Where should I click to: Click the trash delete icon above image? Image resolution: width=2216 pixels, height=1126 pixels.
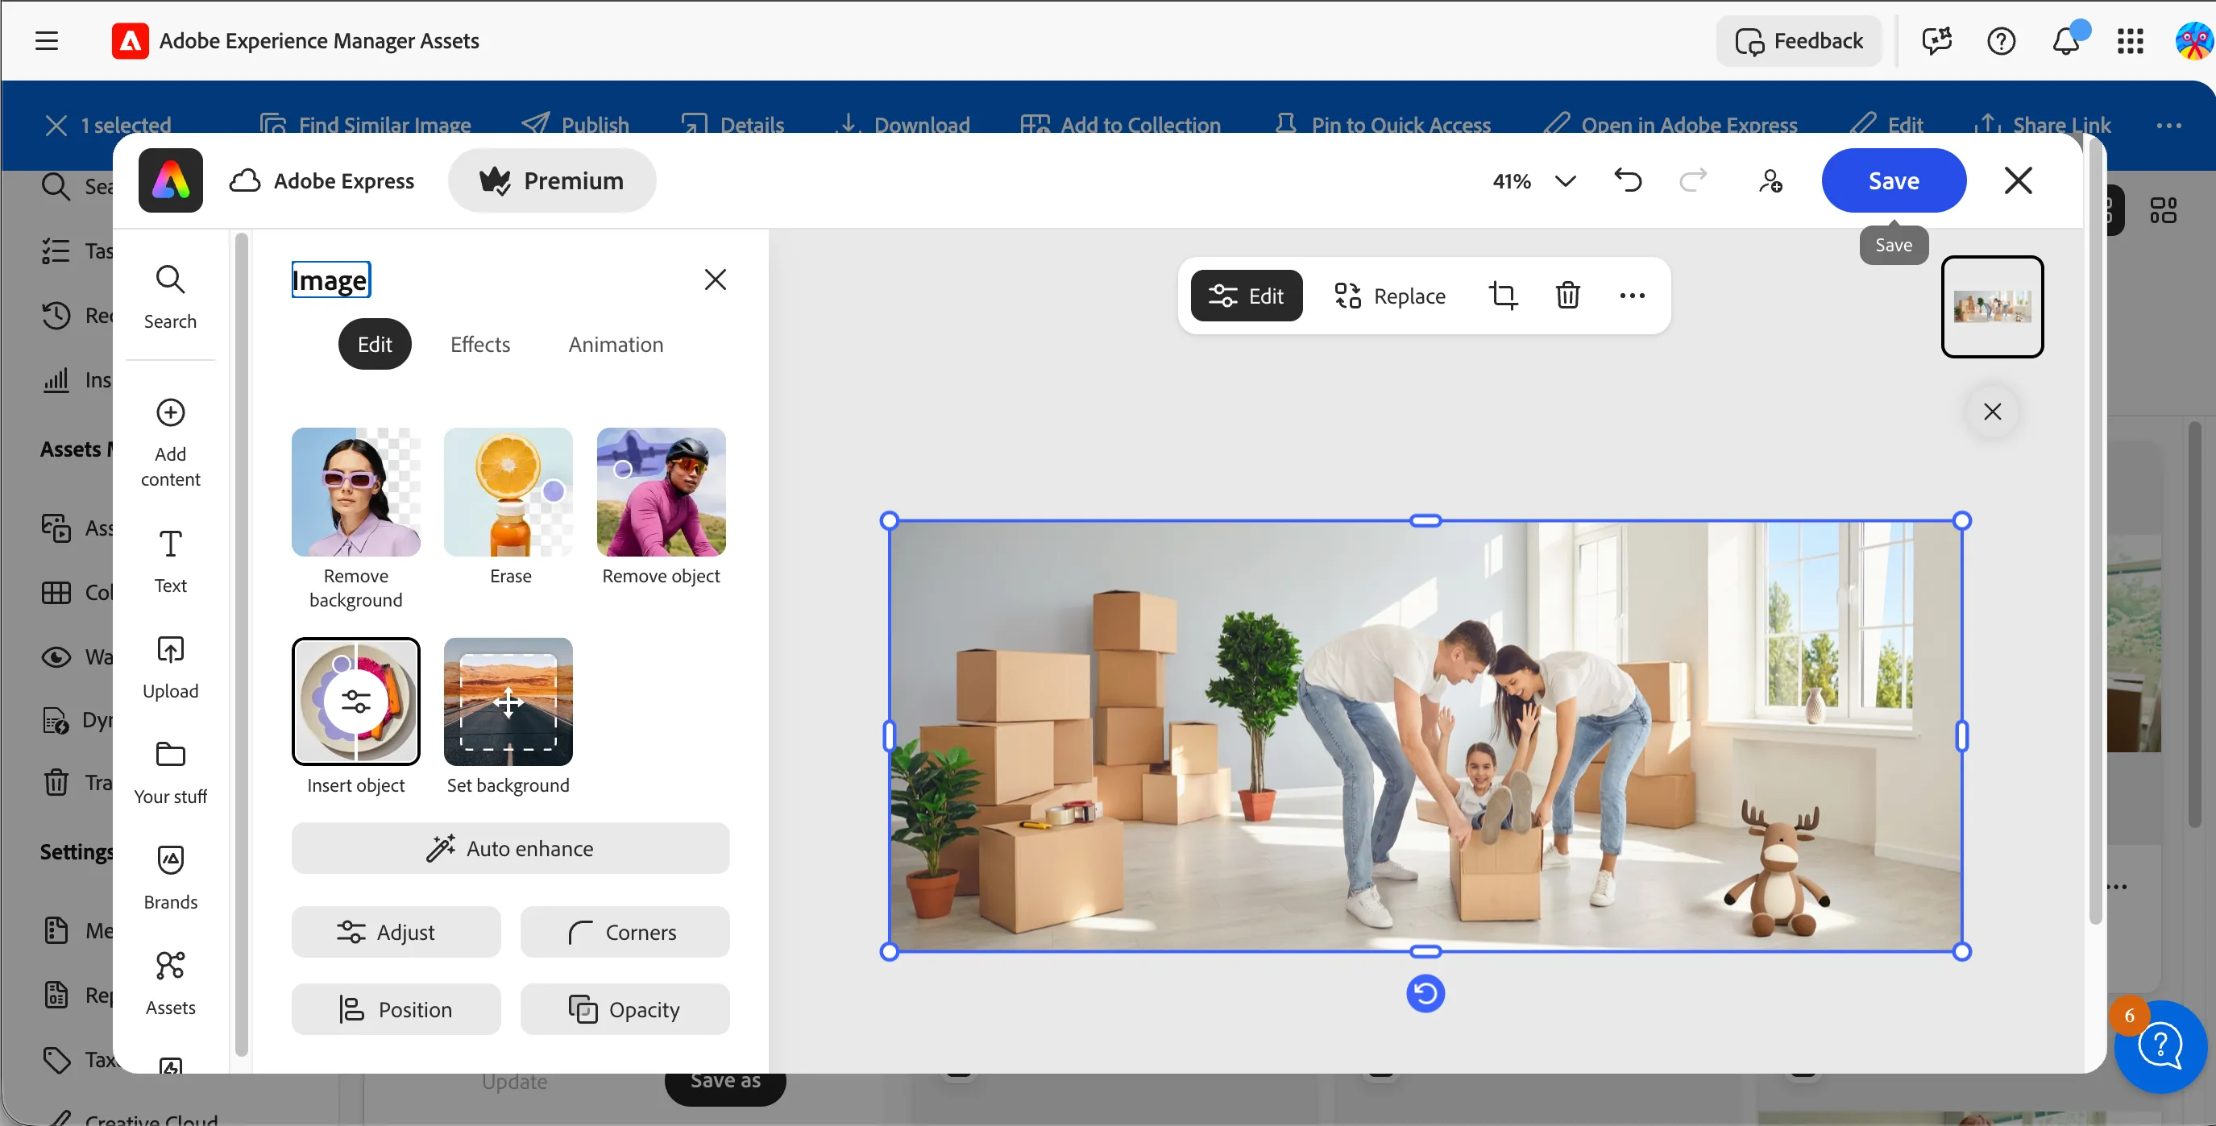1567,296
